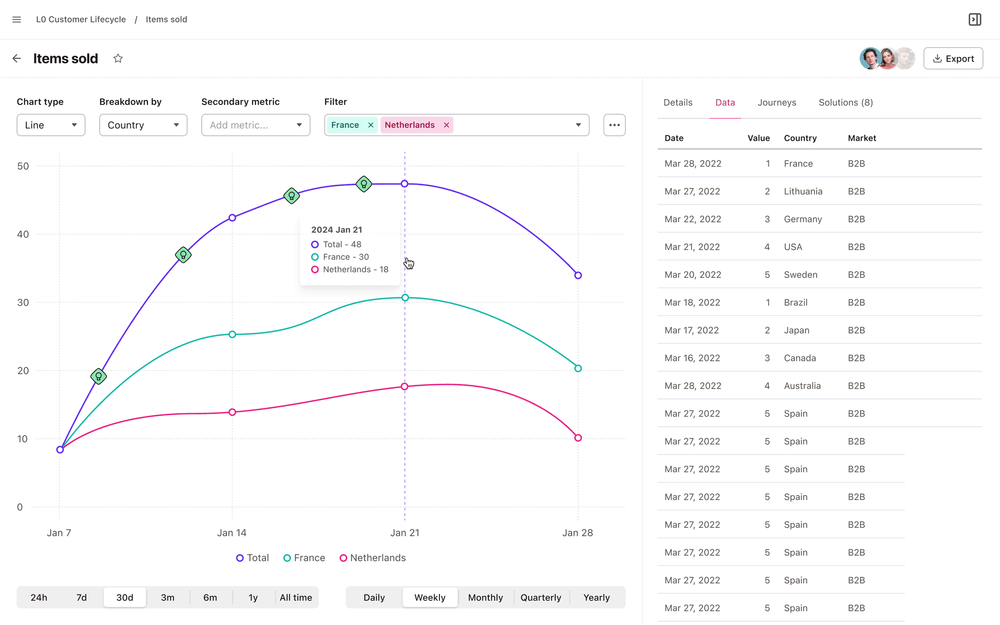Favorite Items sold with the star icon
The width and height of the screenshot is (1000, 625).
[118, 59]
